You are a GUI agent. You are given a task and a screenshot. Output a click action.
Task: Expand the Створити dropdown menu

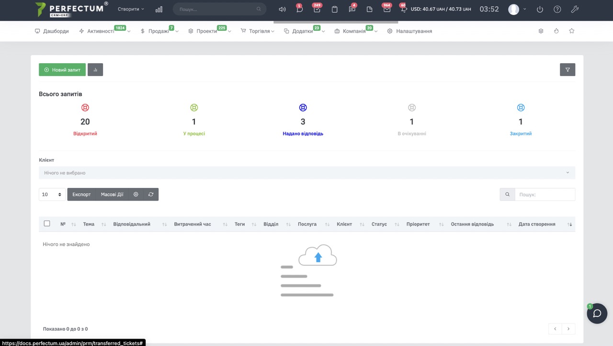click(131, 9)
